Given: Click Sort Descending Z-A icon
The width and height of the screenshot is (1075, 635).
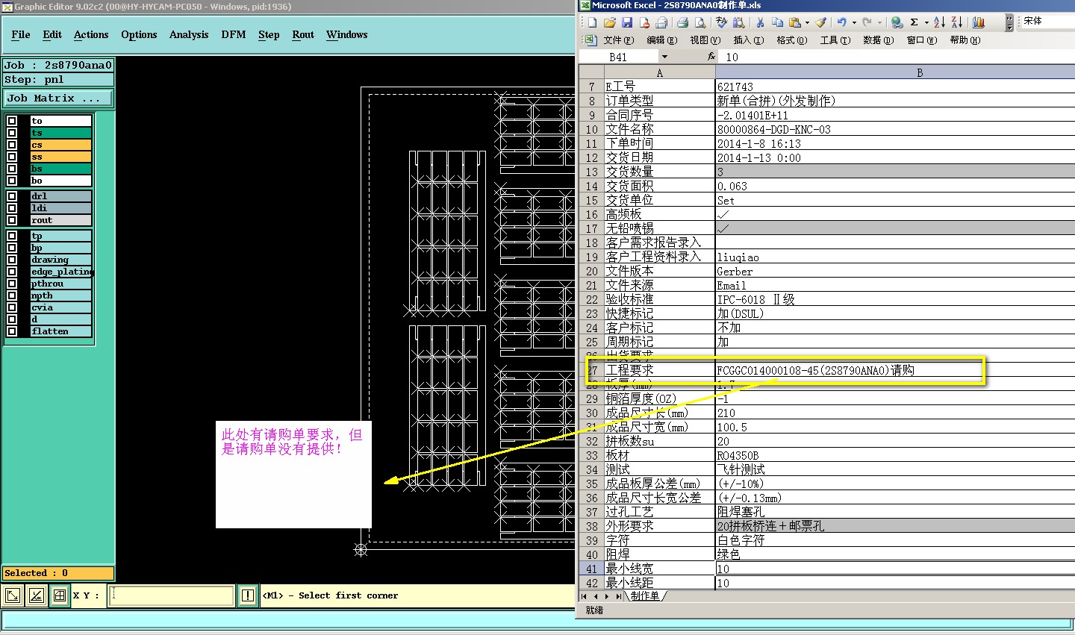Looking at the screenshot, I should coord(957,22).
